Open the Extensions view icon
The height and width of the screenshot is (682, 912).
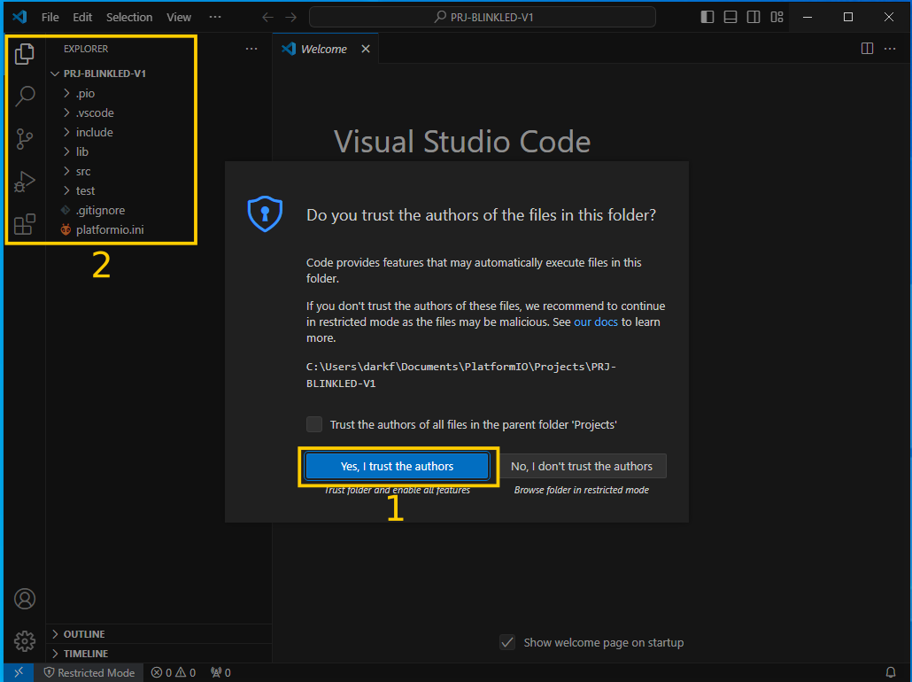(x=25, y=224)
